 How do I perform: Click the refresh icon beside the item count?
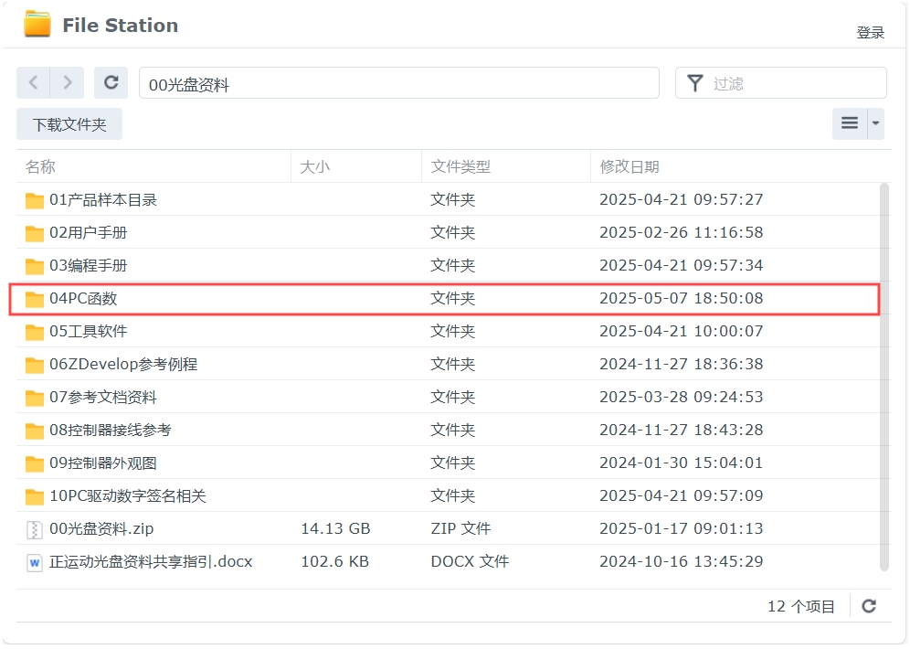click(x=869, y=606)
